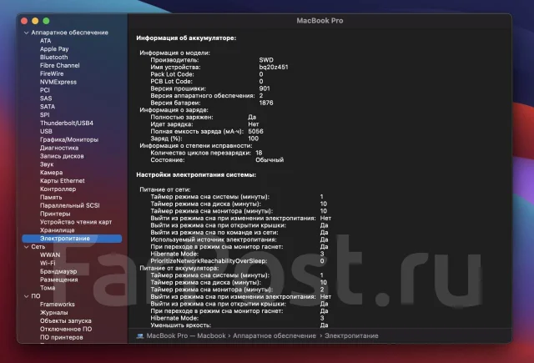Image resolution: width=534 pixels, height=363 pixels.
Task: Select SAS in the sidebar
Action: click(46, 98)
